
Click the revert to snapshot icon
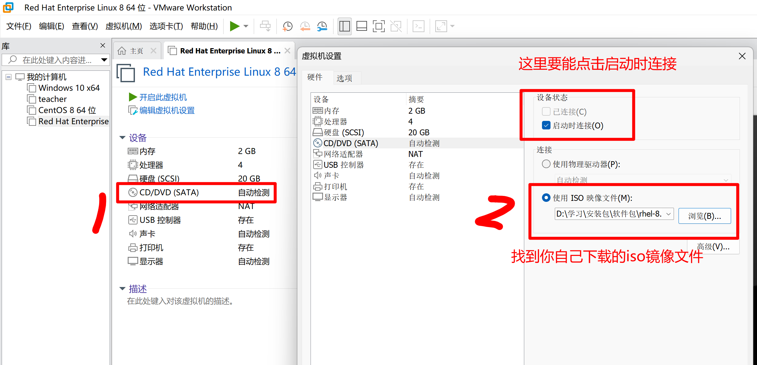(x=305, y=26)
